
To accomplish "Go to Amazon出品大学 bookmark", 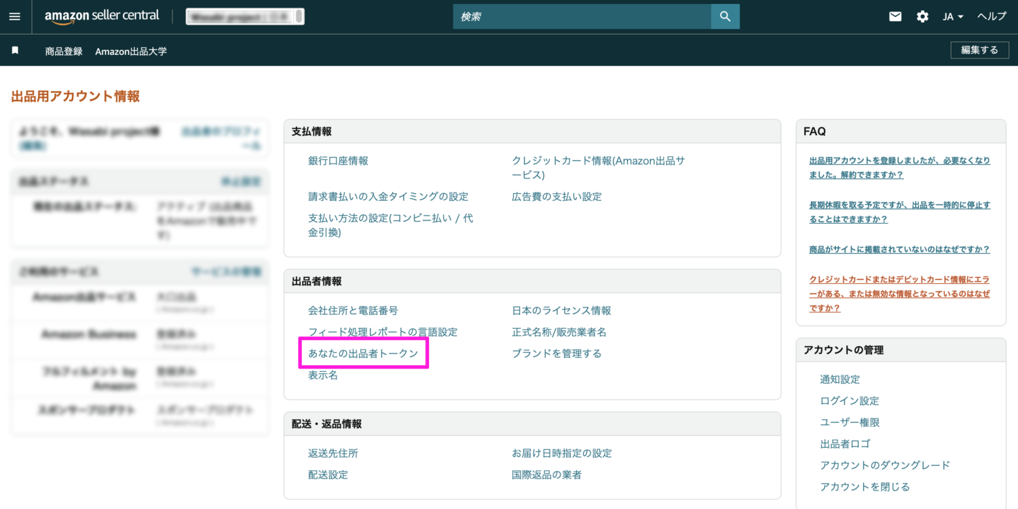I will coord(131,51).
